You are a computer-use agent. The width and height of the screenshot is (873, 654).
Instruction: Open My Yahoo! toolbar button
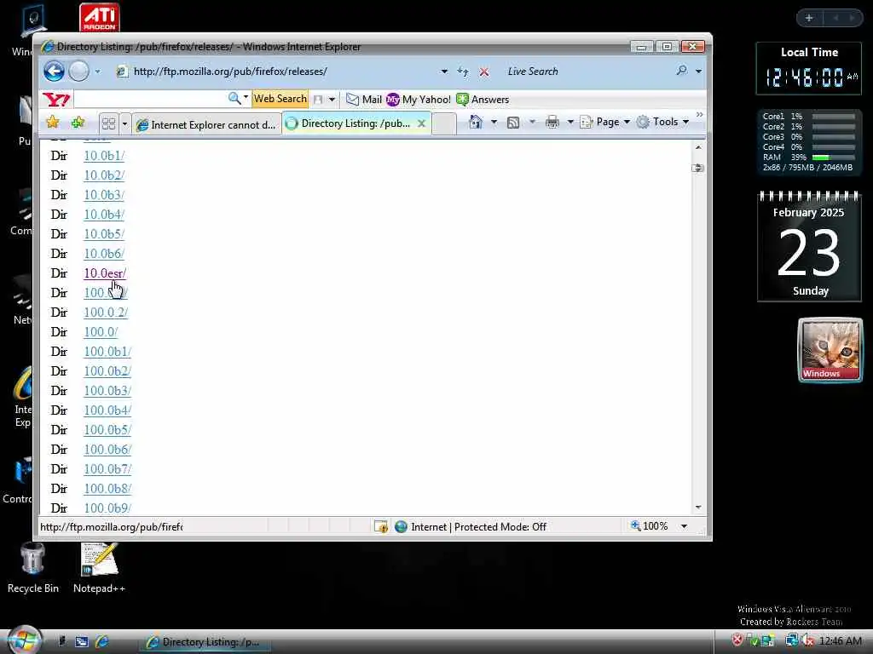click(x=418, y=99)
